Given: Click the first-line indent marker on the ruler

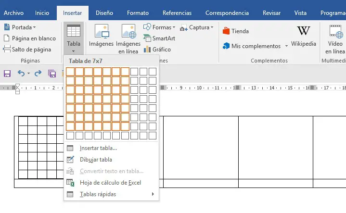Looking at the screenshot, I should pyautogui.click(x=17, y=86).
